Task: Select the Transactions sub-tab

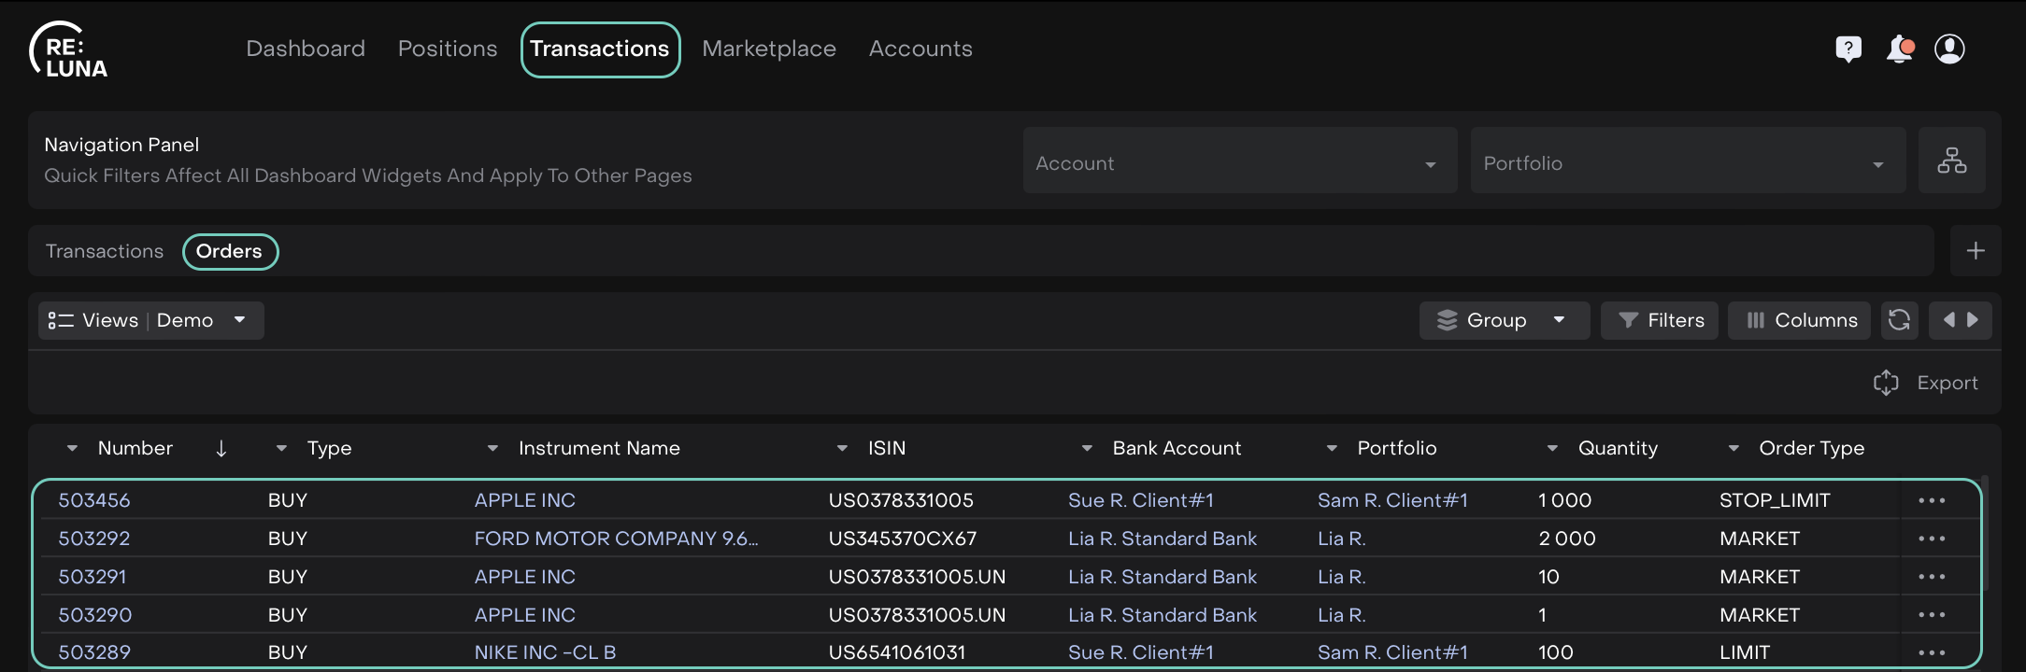Action: [x=105, y=251]
